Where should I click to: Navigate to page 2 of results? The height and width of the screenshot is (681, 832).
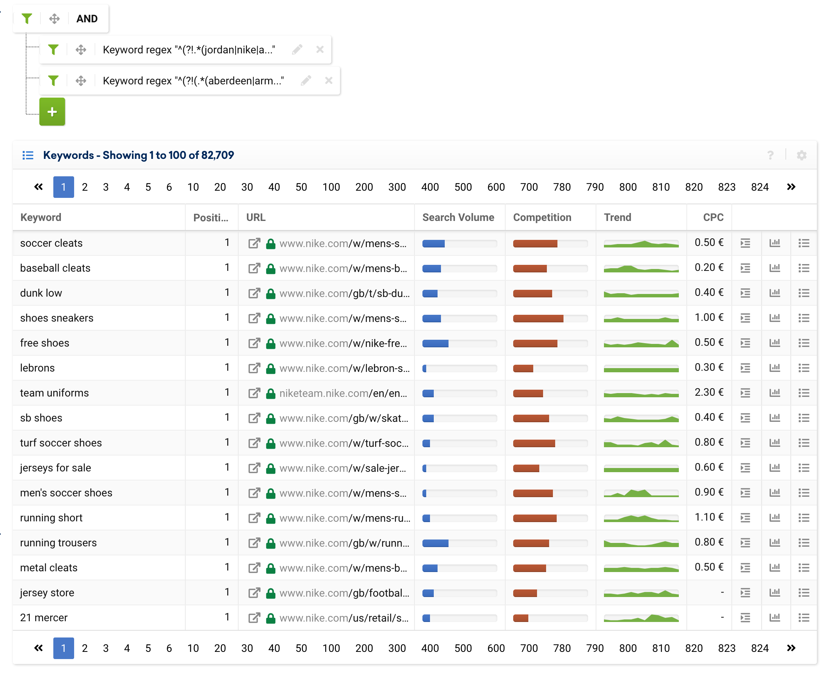tap(84, 187)
